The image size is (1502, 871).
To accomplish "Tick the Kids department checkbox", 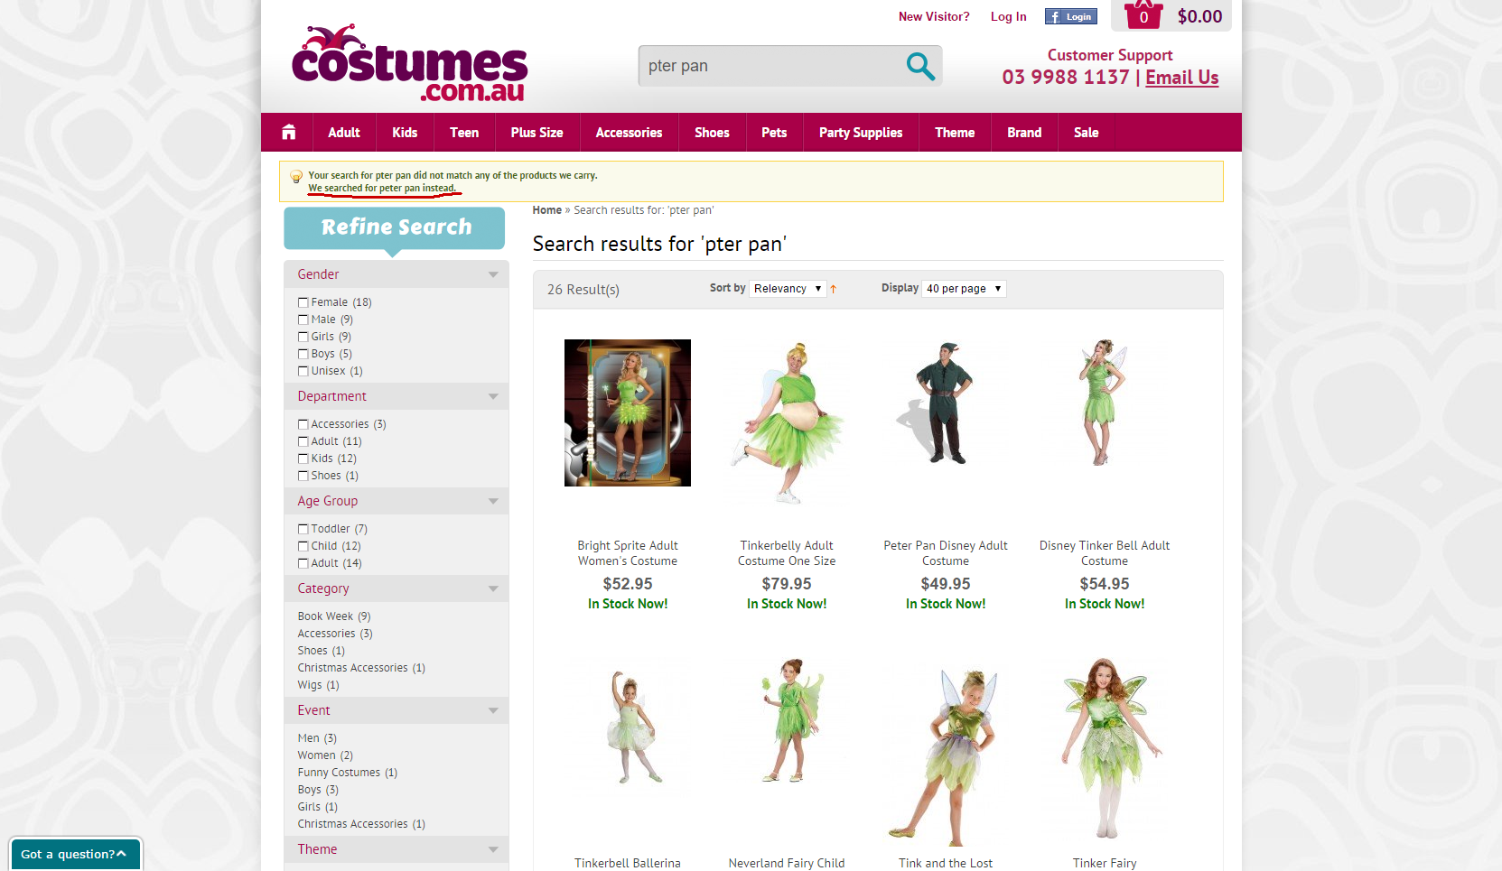I will [303, 459].
